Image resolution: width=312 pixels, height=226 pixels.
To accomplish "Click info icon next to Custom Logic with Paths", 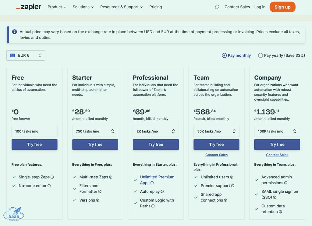I will 153,206.
